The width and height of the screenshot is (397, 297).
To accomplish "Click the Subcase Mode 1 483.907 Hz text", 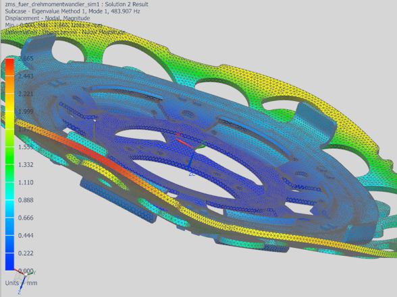I will 72,11.
